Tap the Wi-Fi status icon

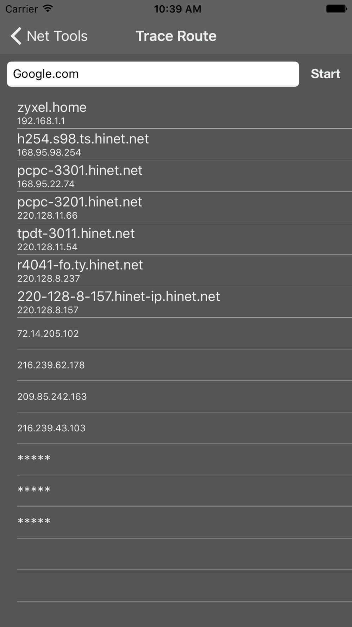(48, 8)
